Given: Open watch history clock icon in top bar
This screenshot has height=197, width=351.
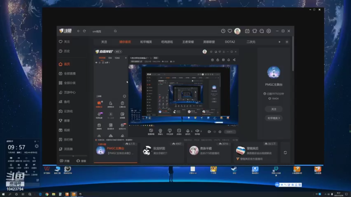Looking at the screenshot, I should point(223,31).
